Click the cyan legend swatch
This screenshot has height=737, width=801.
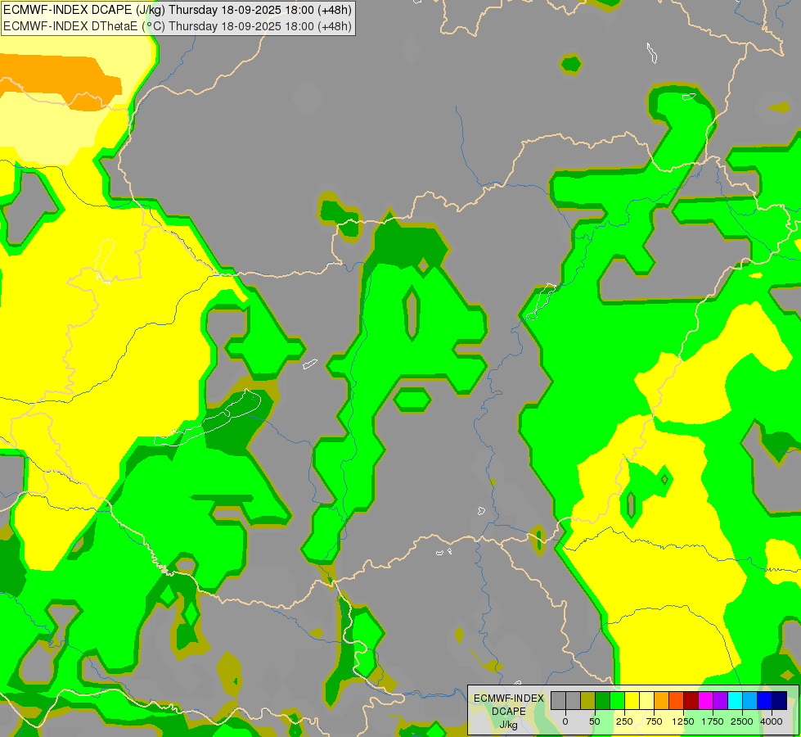pos(735,701)
